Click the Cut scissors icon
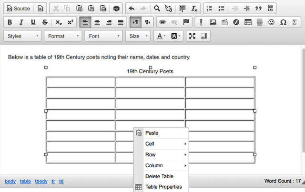Viewport: 305px width, 192px height. tap(56, 9)
